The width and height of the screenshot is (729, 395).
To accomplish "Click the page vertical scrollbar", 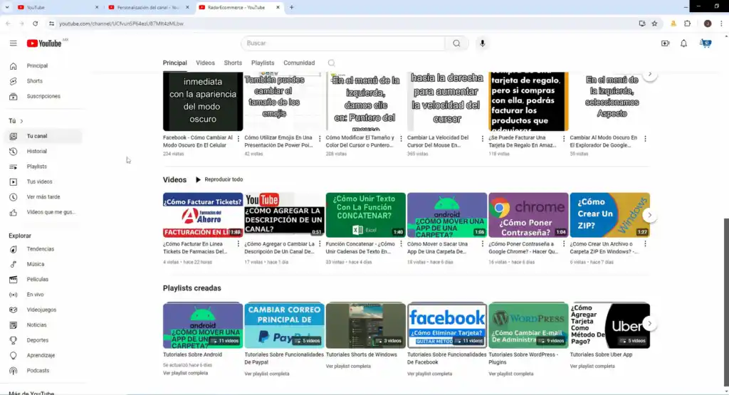I will 725,302.
